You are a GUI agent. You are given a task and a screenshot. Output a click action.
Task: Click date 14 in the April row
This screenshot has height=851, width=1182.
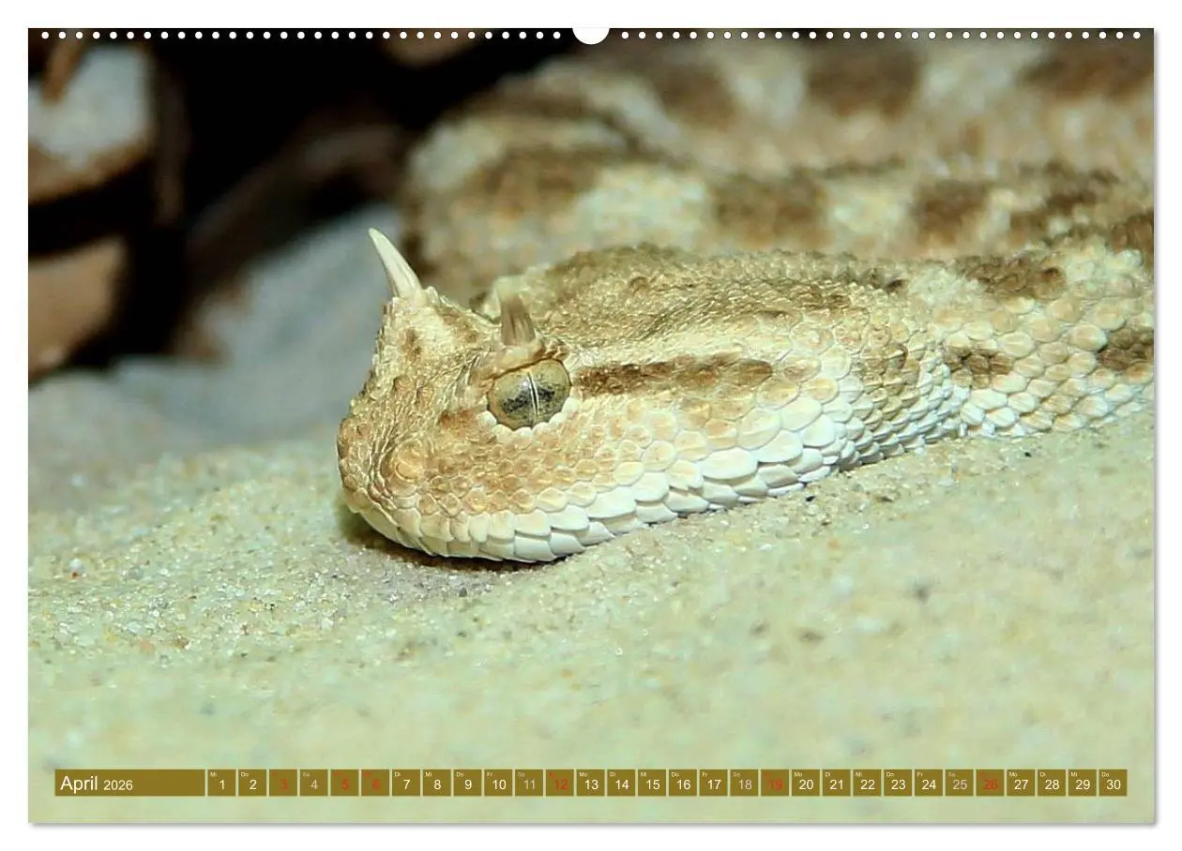620,784
